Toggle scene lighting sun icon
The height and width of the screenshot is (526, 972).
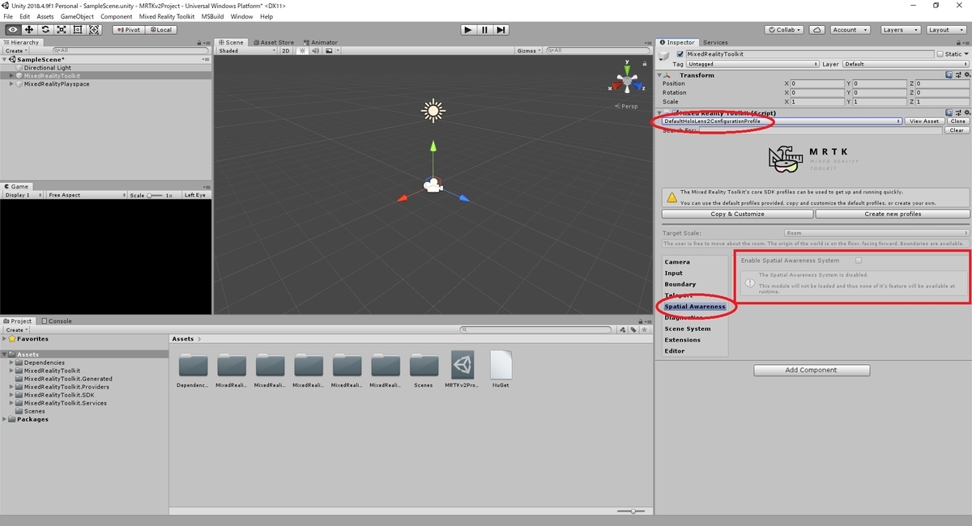[x=302, y=50]
